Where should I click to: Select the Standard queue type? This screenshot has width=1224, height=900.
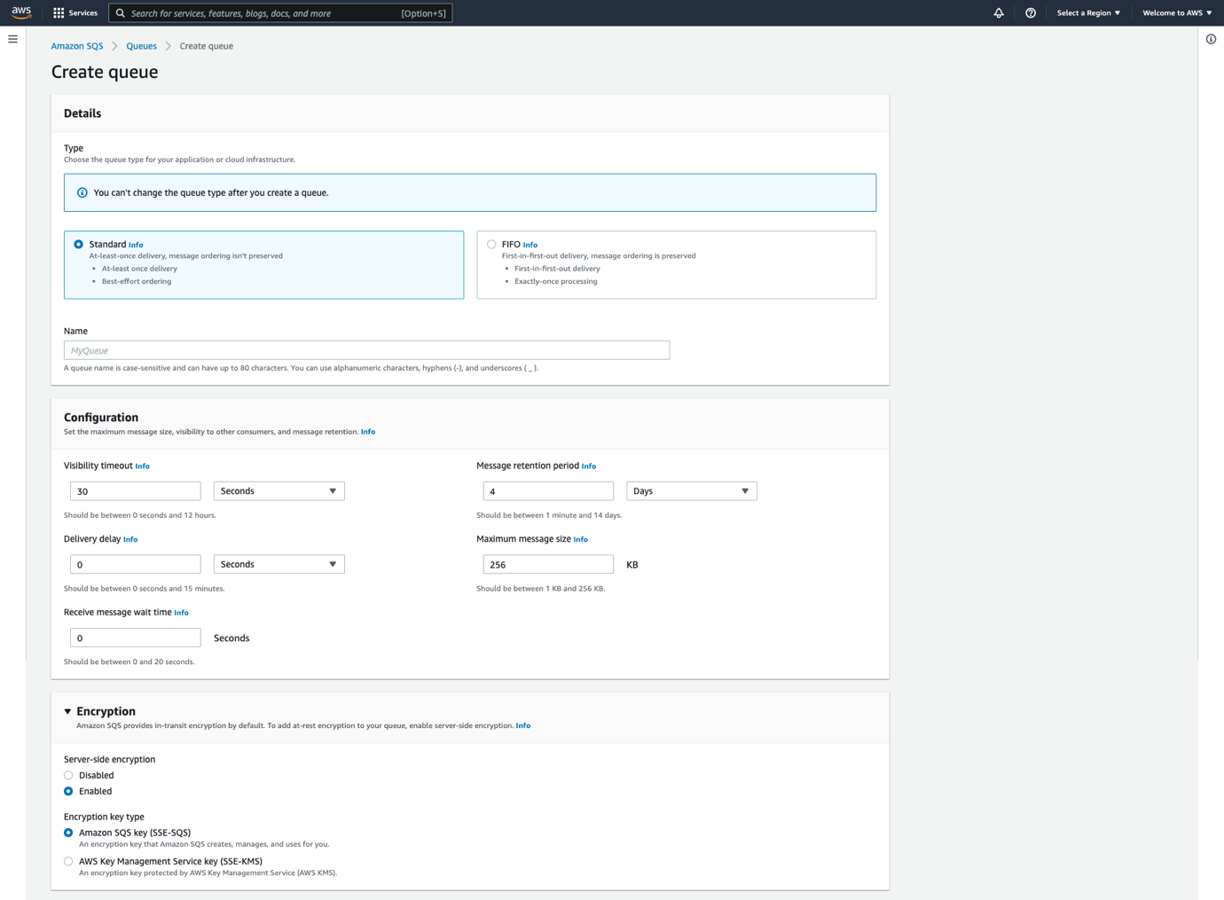(x=79, y=245)
